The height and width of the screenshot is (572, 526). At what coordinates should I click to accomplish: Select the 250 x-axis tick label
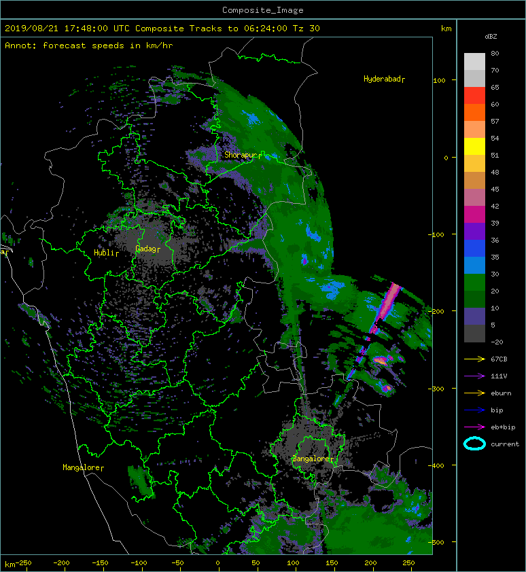point(408,563)
